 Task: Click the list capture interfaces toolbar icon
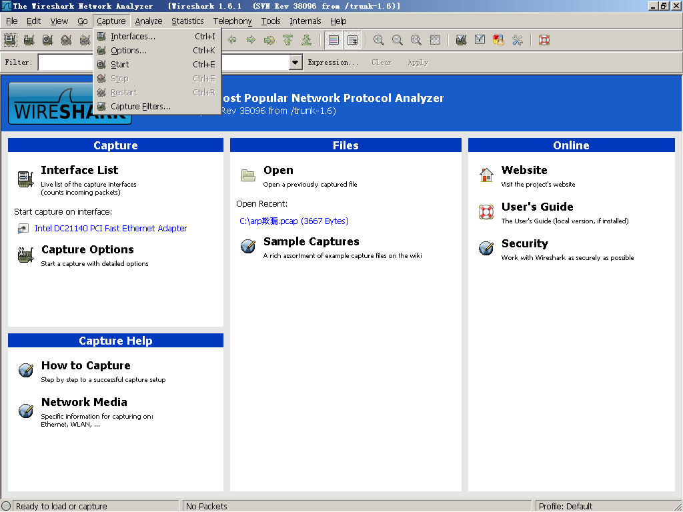(11, 40)
